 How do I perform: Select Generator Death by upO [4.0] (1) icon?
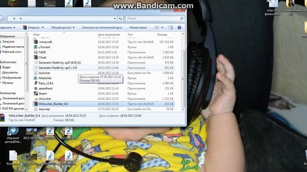click(35, 63)
